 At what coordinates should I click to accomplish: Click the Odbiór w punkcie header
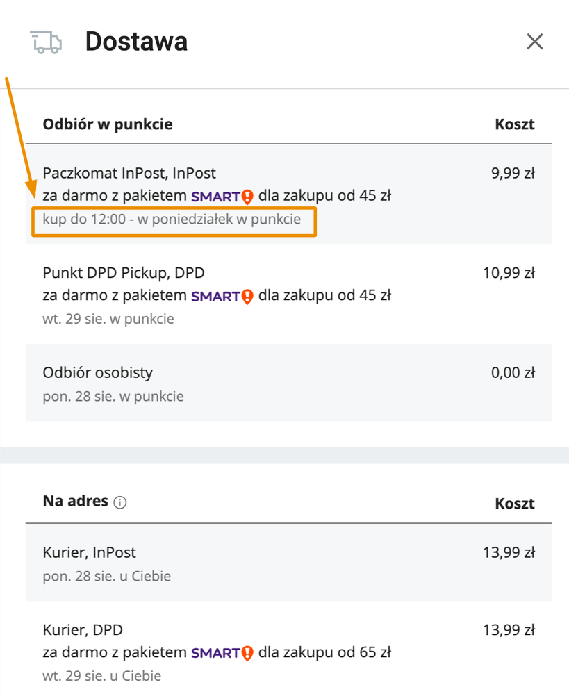point(108,124)
